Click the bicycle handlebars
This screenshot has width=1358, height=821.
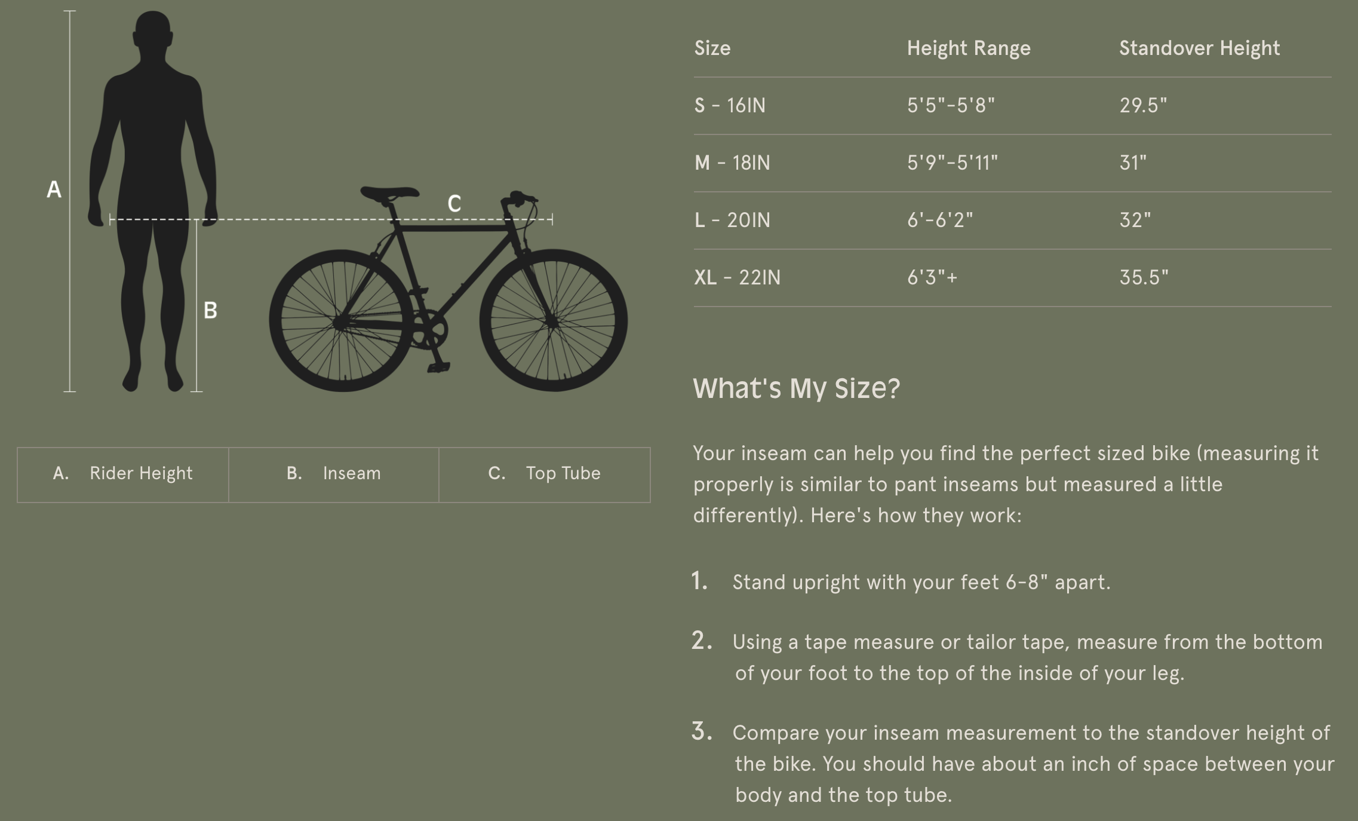[x=518, y=198]
